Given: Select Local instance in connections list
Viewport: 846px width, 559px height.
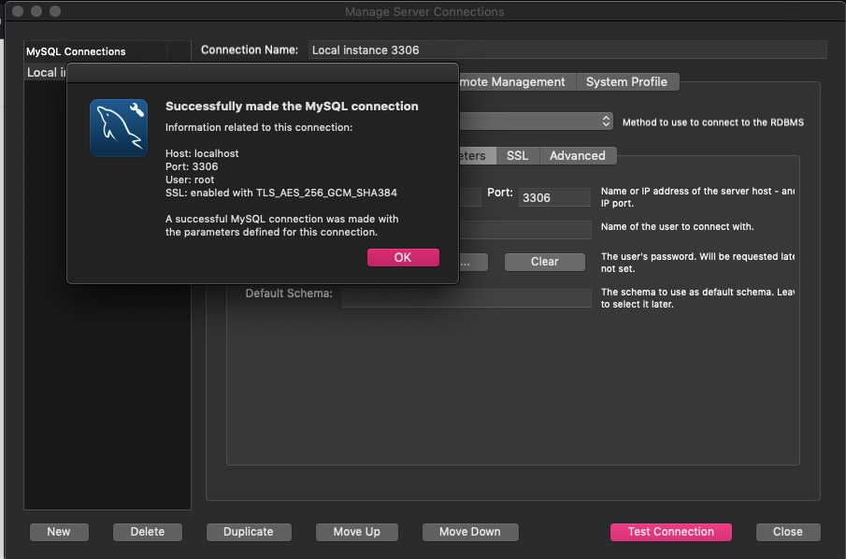Looking at the screenshot, I should (47, 72).
